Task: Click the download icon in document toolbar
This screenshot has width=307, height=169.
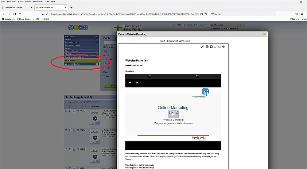Action: click(215, 47)
